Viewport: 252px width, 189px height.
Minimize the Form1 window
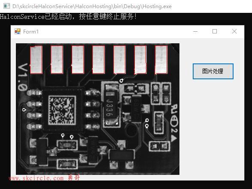195,31
